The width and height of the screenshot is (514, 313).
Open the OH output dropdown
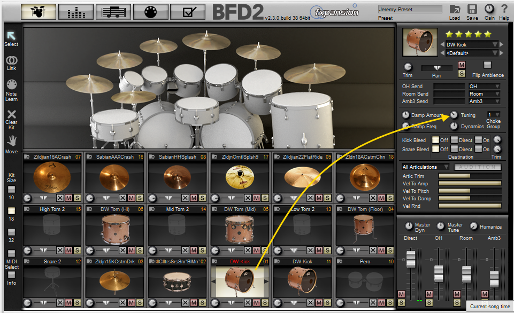coord(484,86)
